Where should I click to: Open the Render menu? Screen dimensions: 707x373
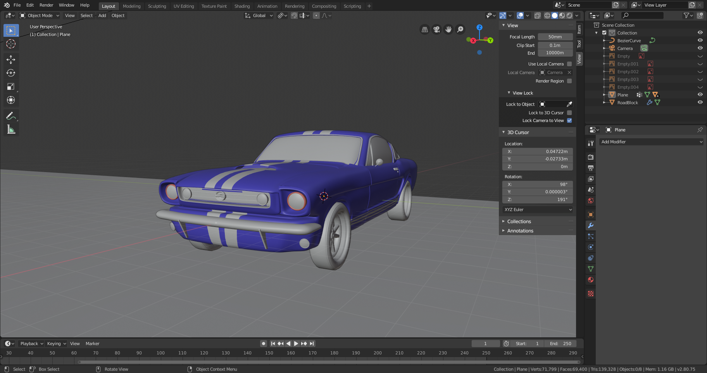[x=46, y=5]
